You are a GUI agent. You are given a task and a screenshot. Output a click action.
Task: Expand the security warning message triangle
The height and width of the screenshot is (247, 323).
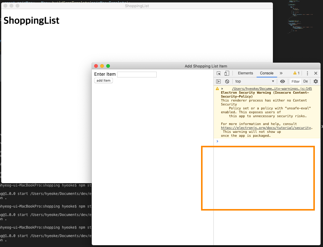(x=222, y=89)
